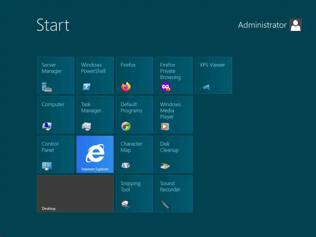Screen dimensions: 316x237
Task: Open Sound Recorder microphone icon
Action: click(x=165, y=205)
